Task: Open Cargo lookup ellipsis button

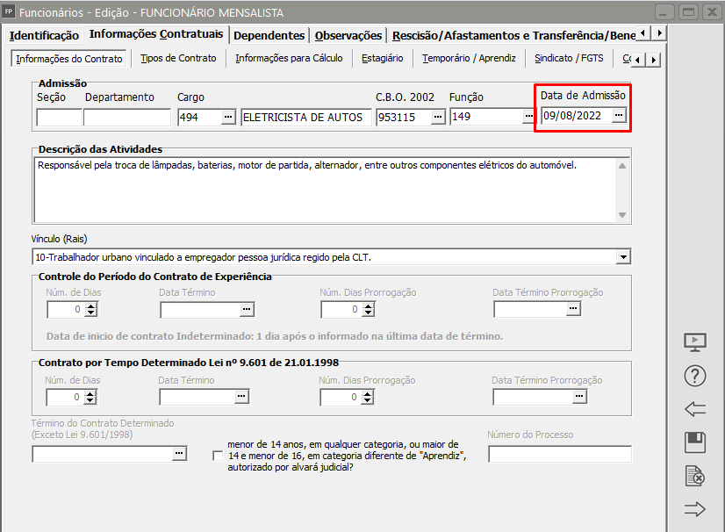Action: click(228, 117)
